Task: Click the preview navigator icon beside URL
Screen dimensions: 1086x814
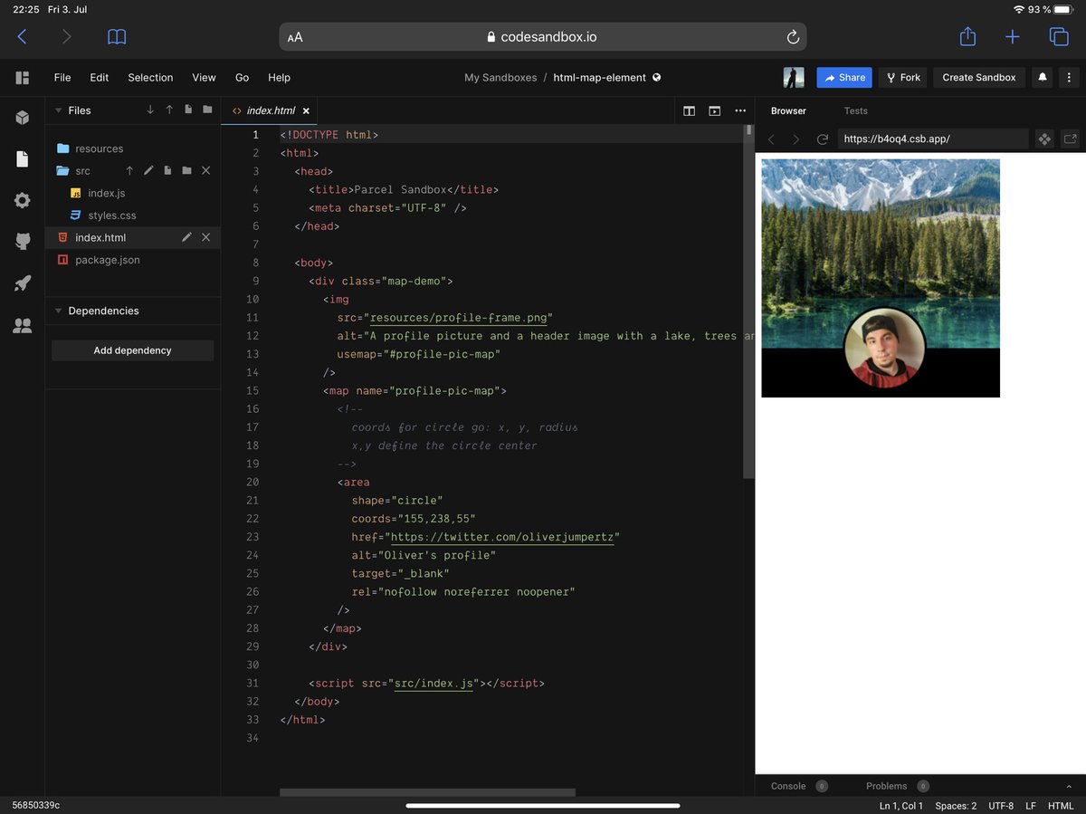Action: click(x=1044, y=139)
